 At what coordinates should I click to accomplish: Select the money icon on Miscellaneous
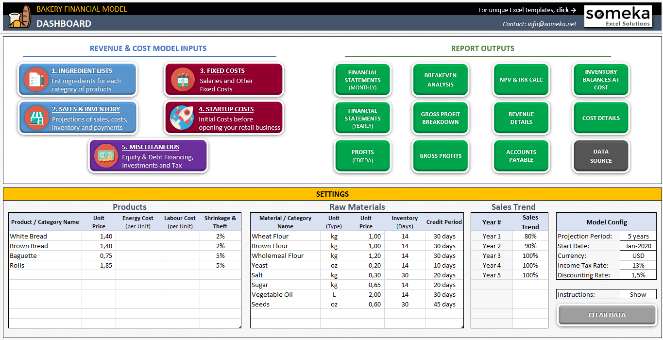click(x=106, y=156)
